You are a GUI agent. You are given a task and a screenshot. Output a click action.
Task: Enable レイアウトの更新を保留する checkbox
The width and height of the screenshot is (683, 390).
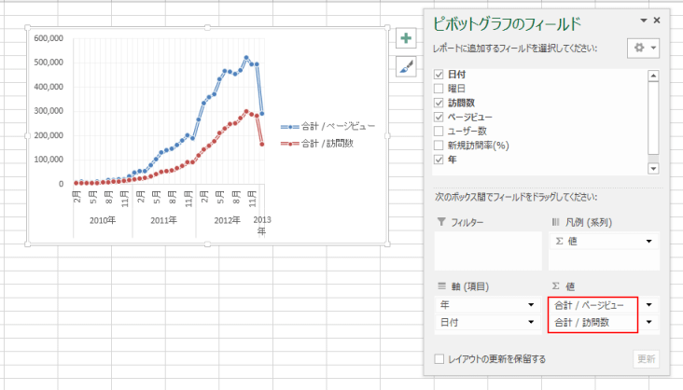coord(439,359)
